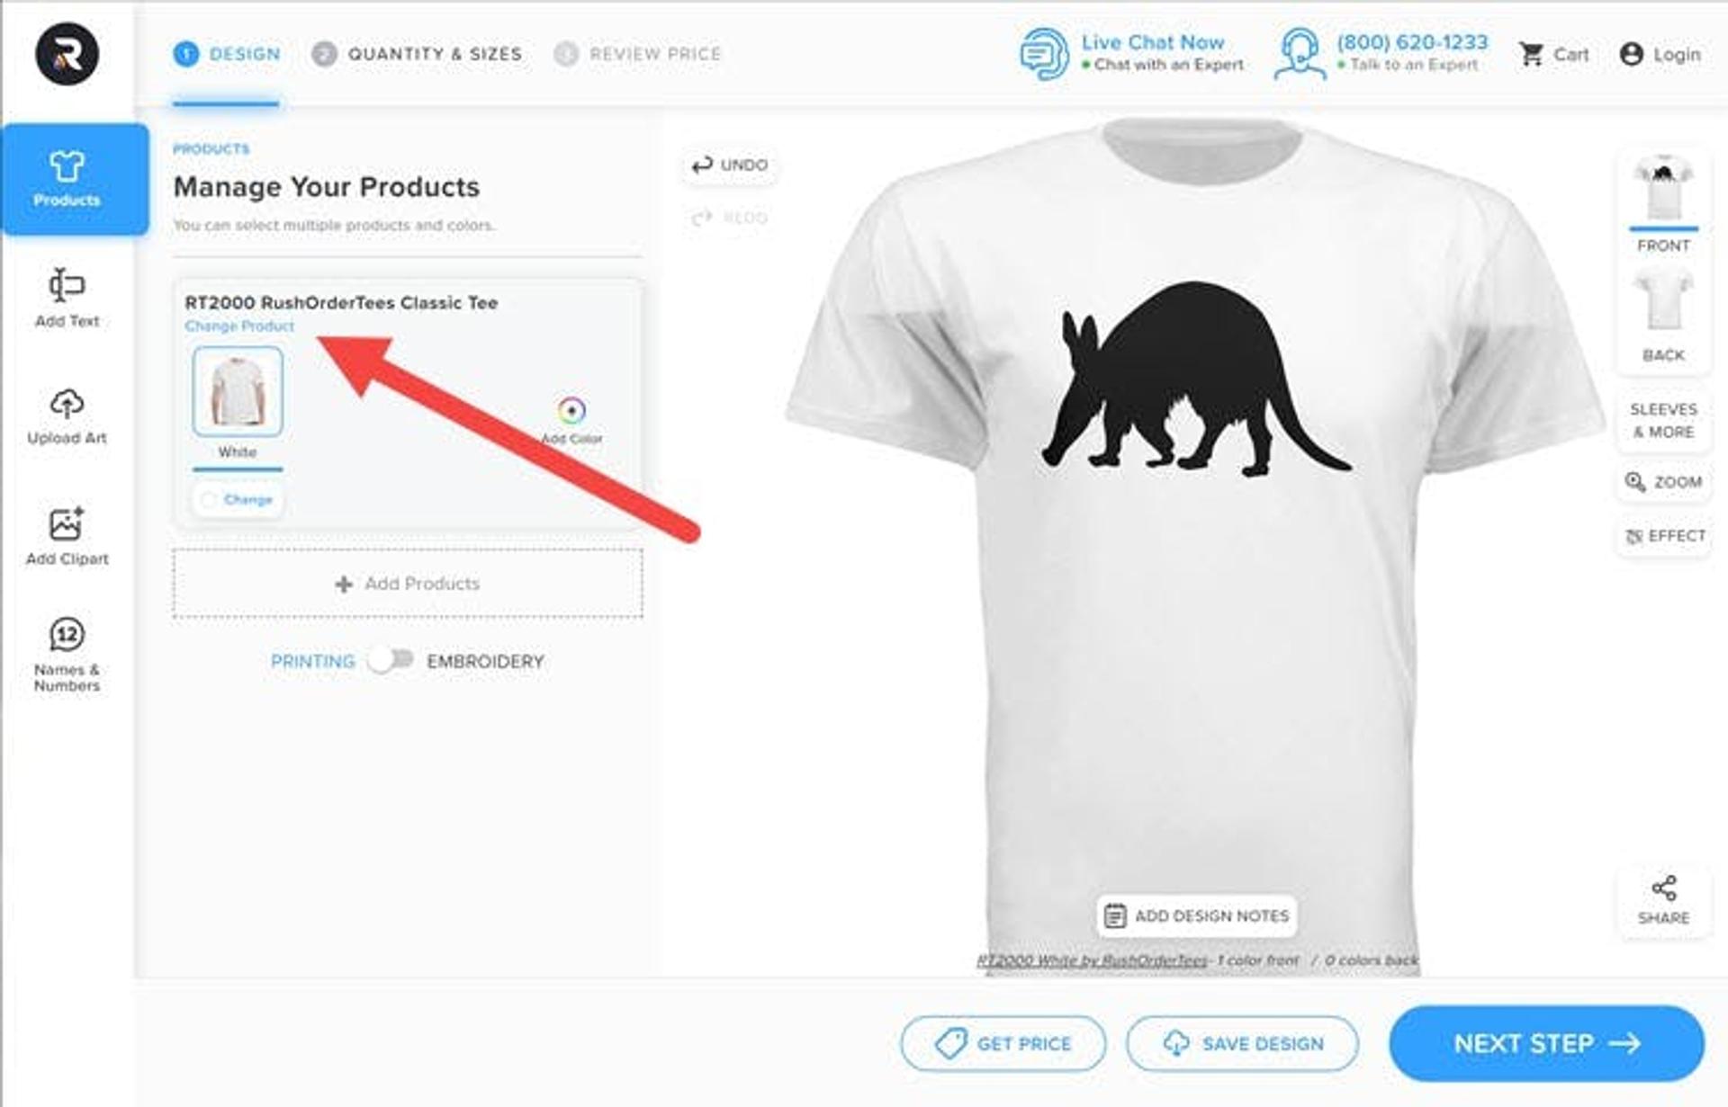This screenshot has width=1728, height=1107.
Task: Click the Share icon
Action: click(1663, 888)
